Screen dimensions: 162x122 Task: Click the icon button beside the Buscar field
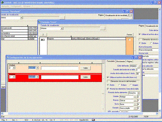[135, 101]
